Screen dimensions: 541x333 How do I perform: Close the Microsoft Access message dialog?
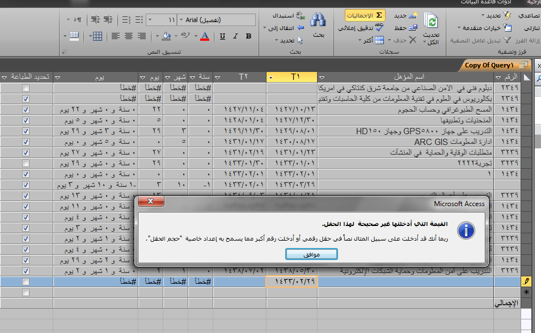tap(151, 201)
